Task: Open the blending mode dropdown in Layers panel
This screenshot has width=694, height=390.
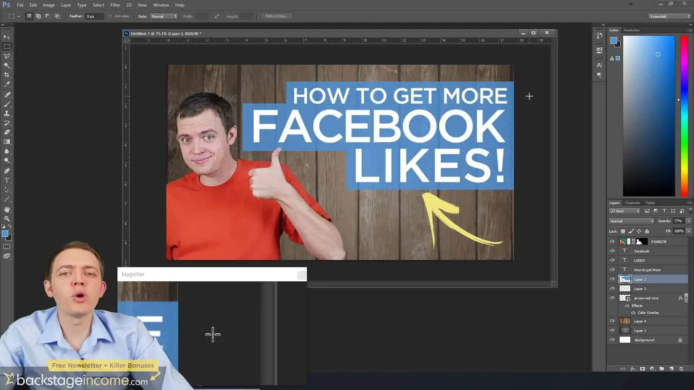Action: tap(631, 221)
